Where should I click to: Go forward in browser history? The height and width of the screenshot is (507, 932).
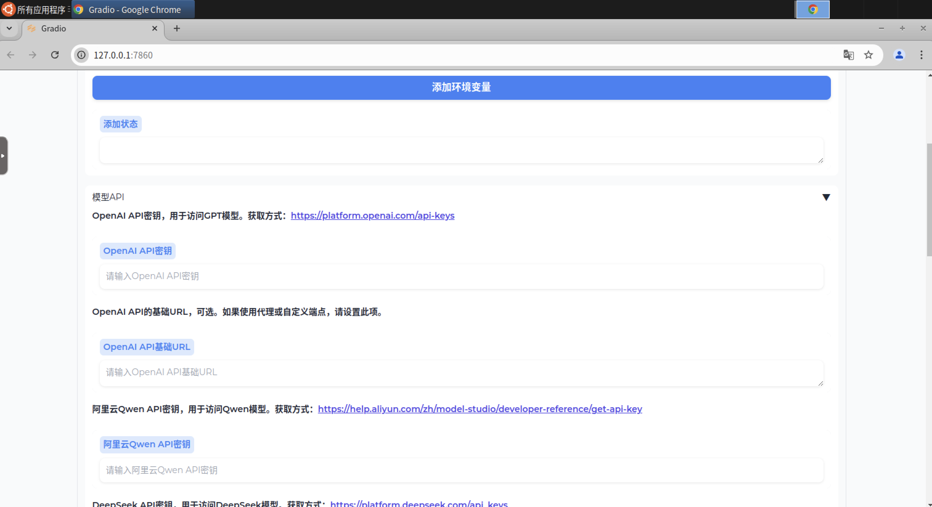[33, 55]
